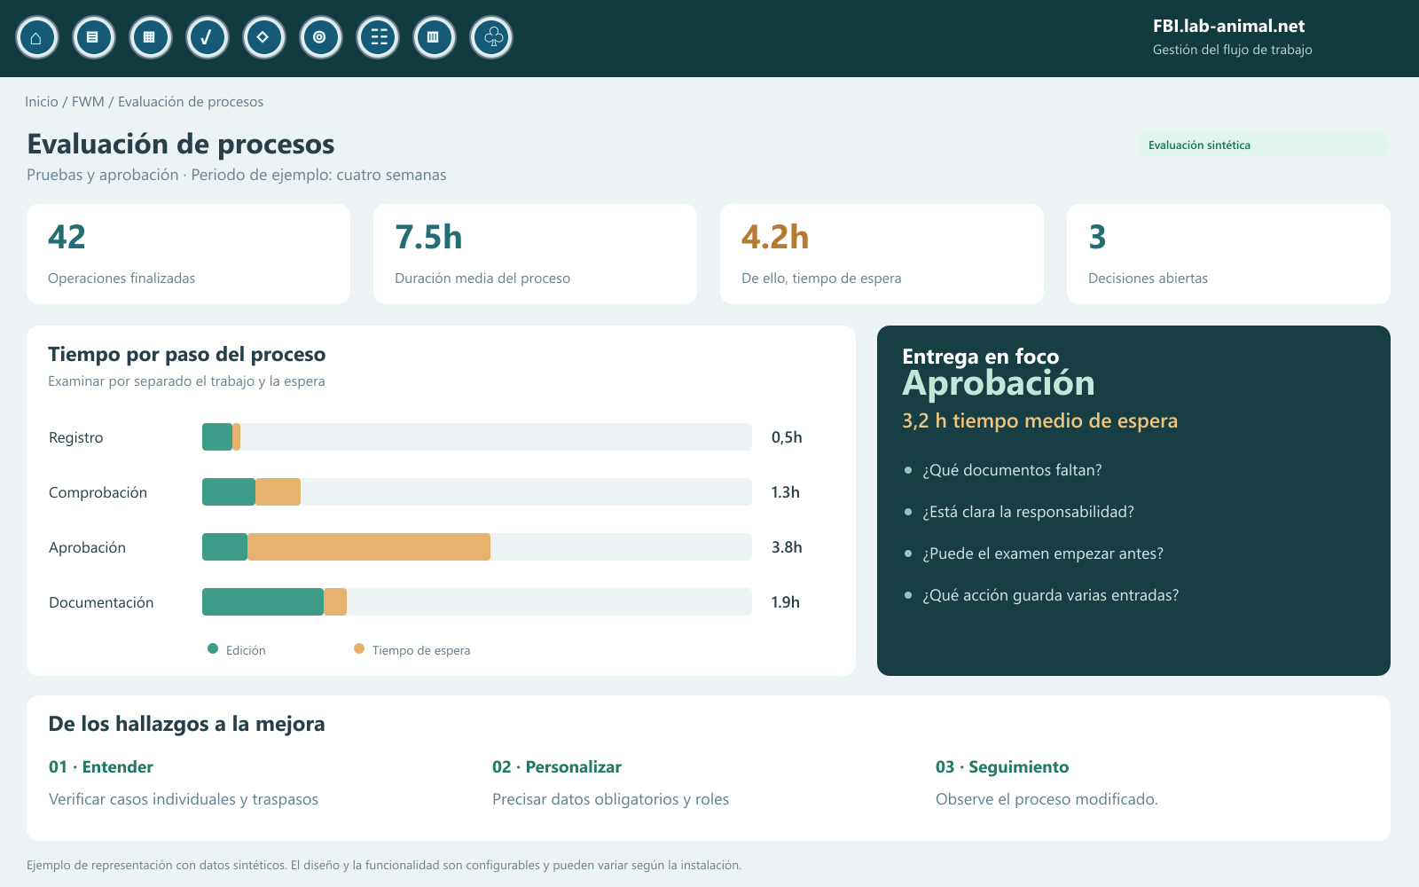Select the Documentación row label
The height and width of the screenshot is (887, 1419).
(x=101, y=602)
